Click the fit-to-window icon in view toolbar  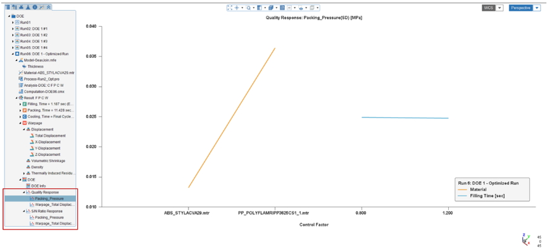pyautogui.click(x=230, y=8)
